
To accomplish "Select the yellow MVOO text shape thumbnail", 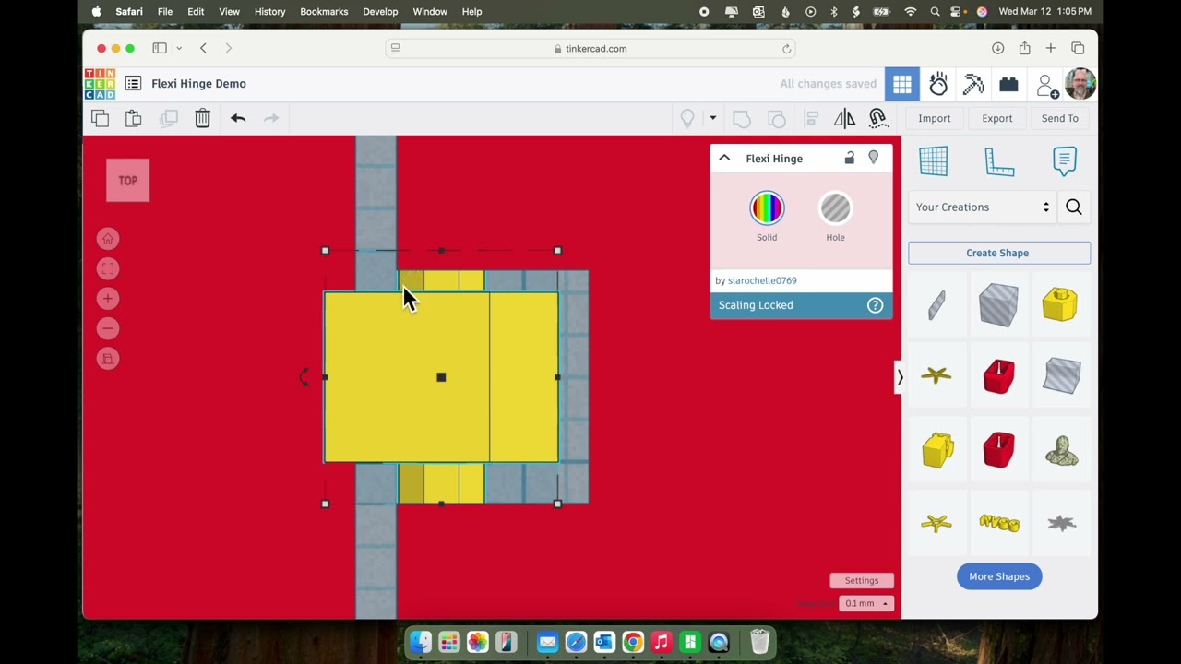I will 999,523.
